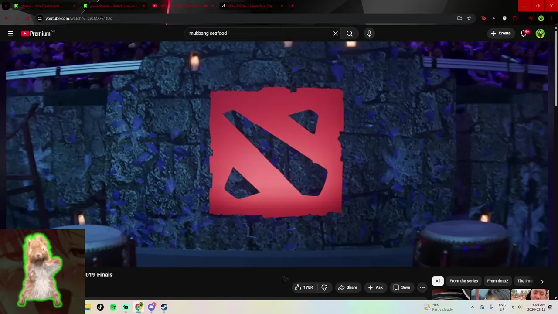View site information icon in address bar
The image size is (558, 314).
pos(40,18)
